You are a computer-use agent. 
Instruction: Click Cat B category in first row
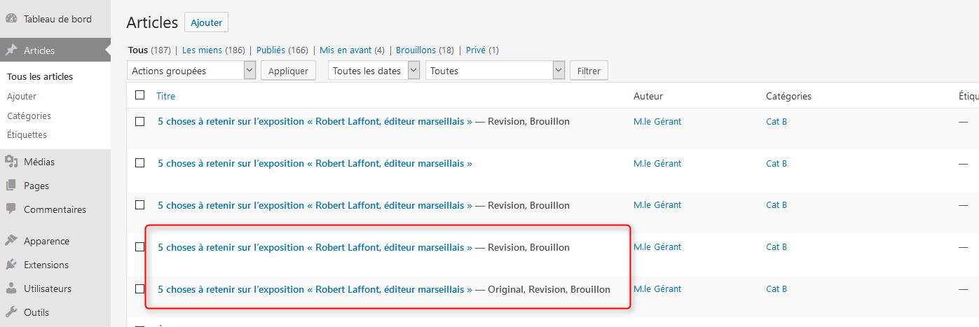[776, 122]
